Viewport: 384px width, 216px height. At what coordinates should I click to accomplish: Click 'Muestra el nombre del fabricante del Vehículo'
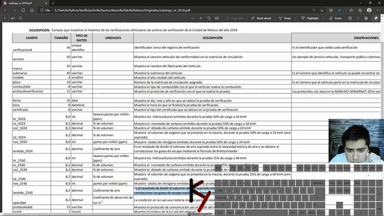click(x=167, y=66)
